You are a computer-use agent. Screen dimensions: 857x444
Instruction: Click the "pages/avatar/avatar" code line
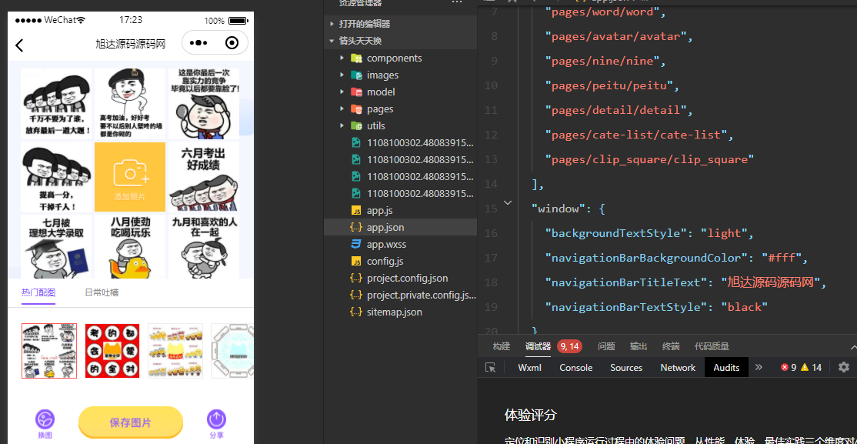click(x=619, y=36)
